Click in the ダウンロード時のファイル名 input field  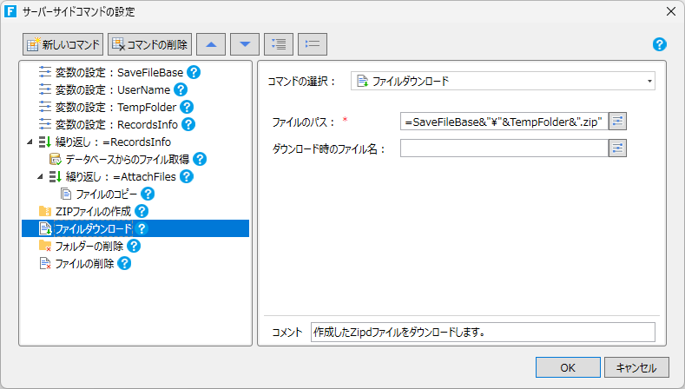(x=504, y=148)
